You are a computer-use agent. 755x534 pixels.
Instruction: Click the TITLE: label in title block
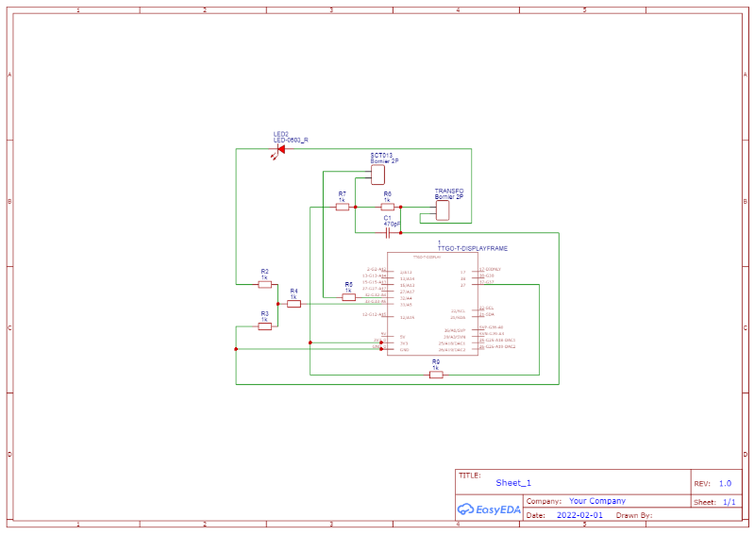point(469,476)
